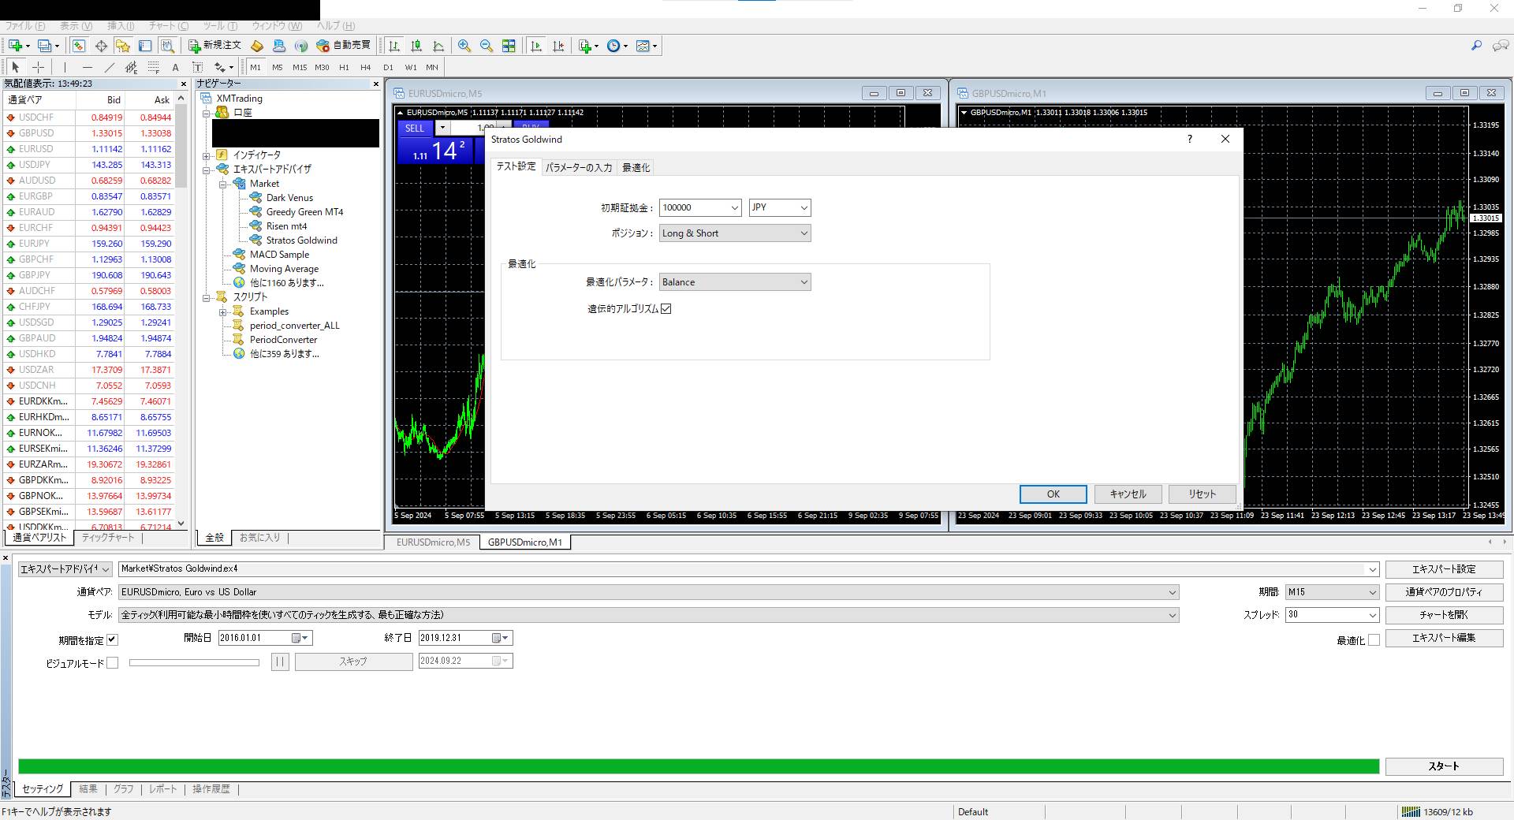Click the 新規注文 new order button
The height and width of the screenshot is (820, 1514).
(x=214, y=46)
